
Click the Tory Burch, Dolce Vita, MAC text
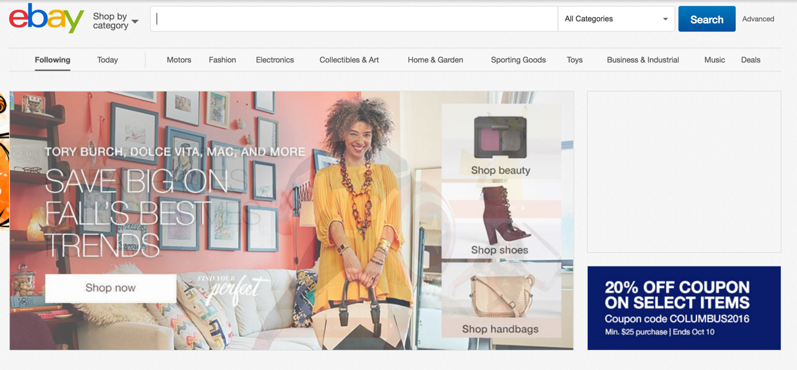(174, 152)
